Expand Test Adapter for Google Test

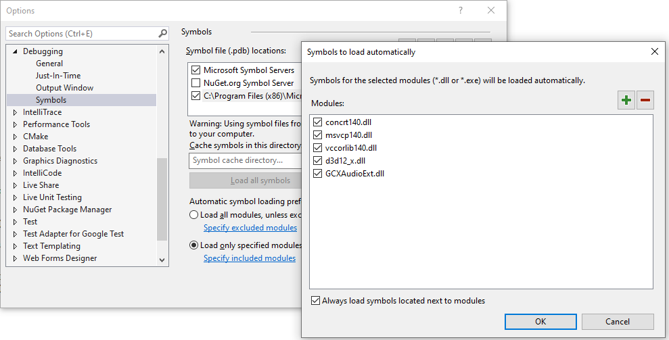(x=15, y=234)
